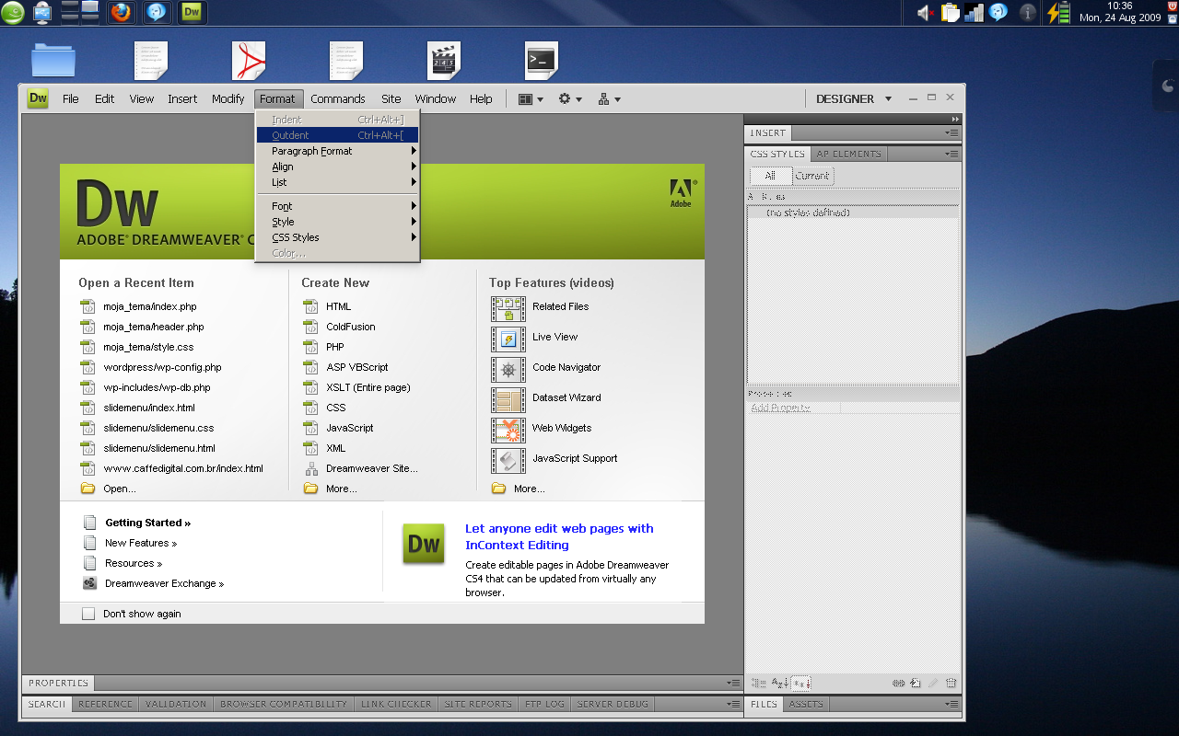This screenshot has width=1179, height=736.
Task: Open the Commands menu
Action: point(338,99)
